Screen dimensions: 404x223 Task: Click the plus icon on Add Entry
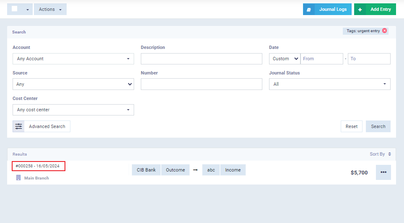pos(360,10)
